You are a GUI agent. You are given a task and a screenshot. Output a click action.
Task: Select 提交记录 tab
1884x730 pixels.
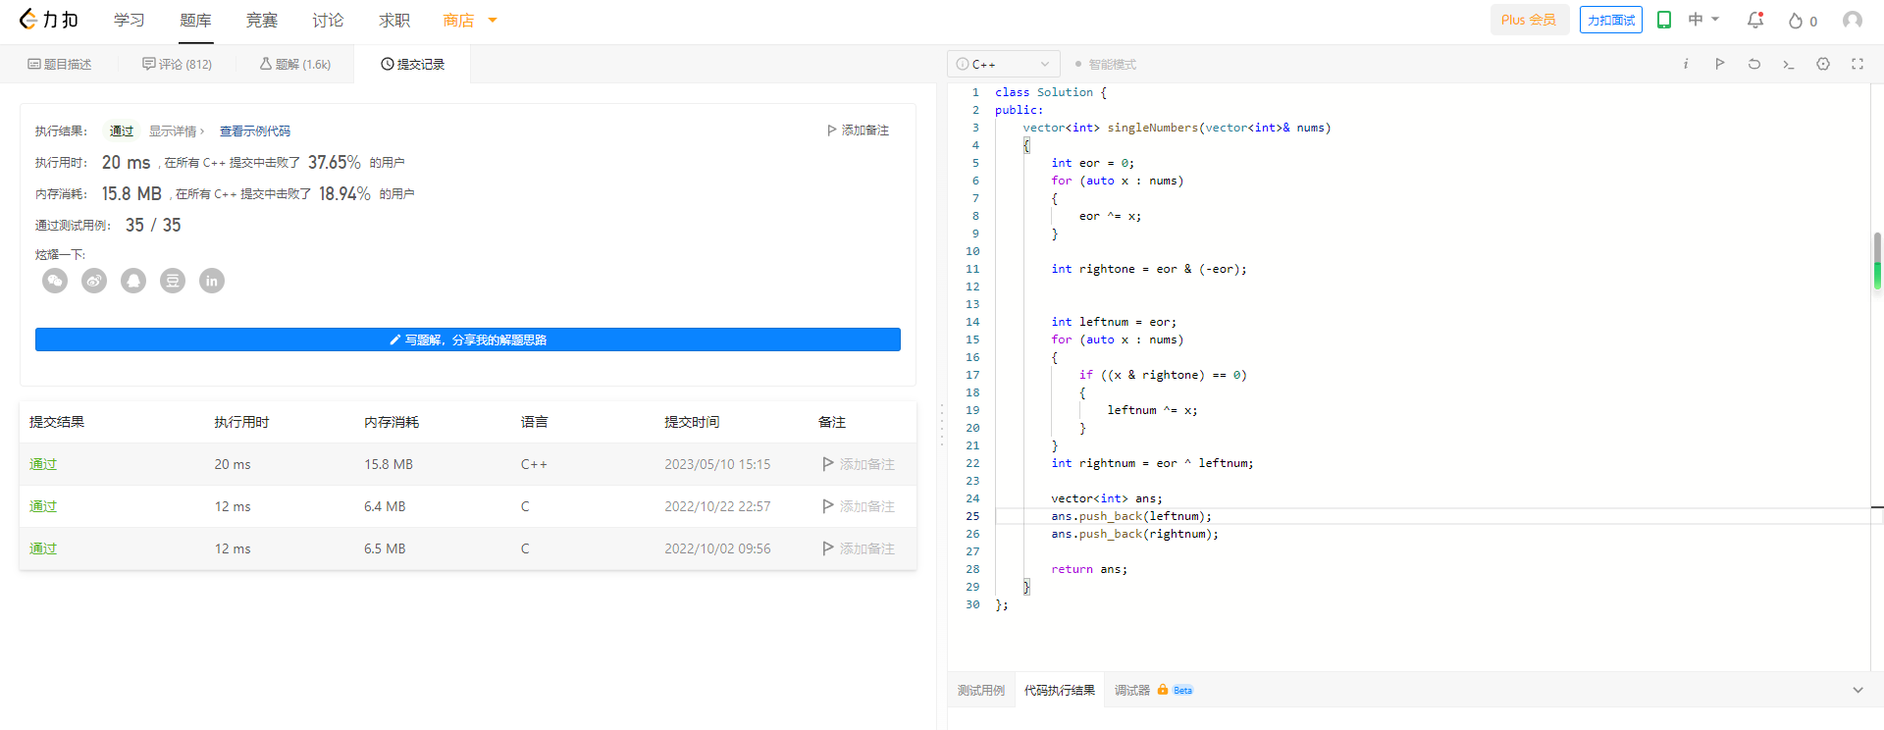(413, 64)
